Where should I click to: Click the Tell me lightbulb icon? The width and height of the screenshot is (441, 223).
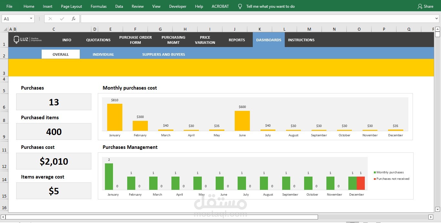pos(240,6)
